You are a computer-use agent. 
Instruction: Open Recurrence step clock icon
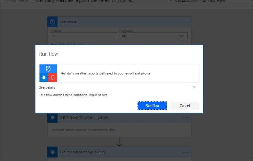53,22
